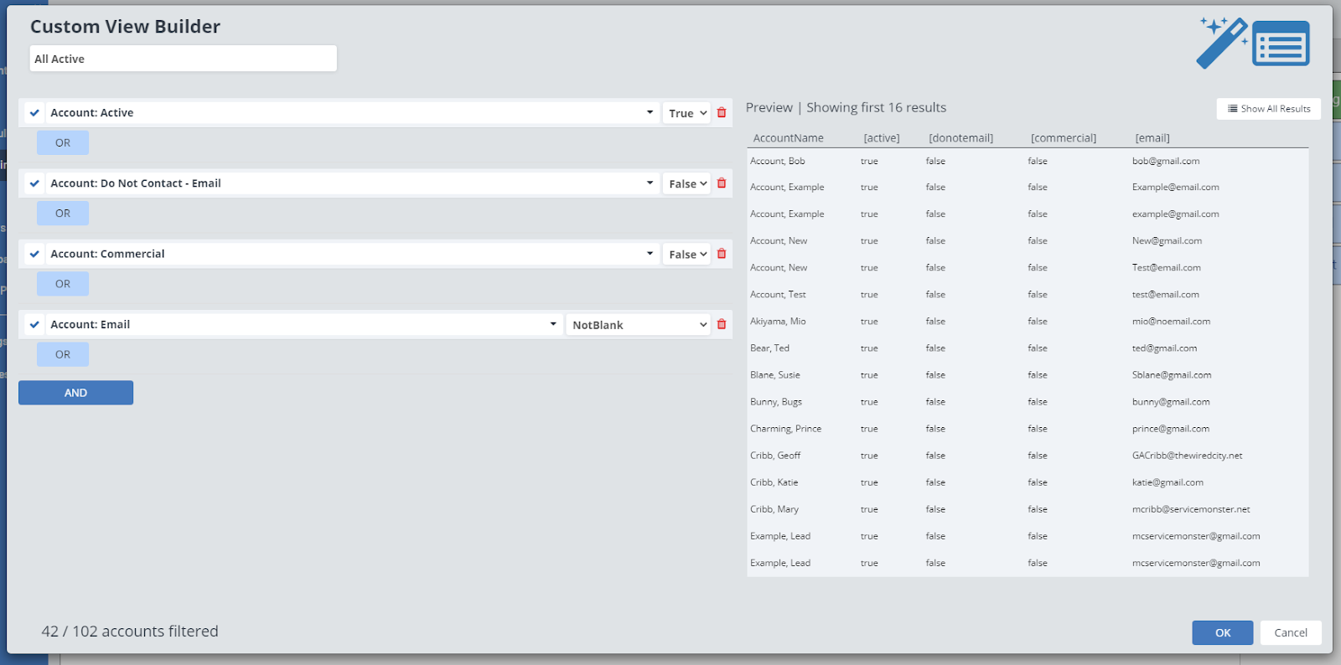
Task: Open the True value dropdown
Action: pyautogui.click(x=687, y=113)
